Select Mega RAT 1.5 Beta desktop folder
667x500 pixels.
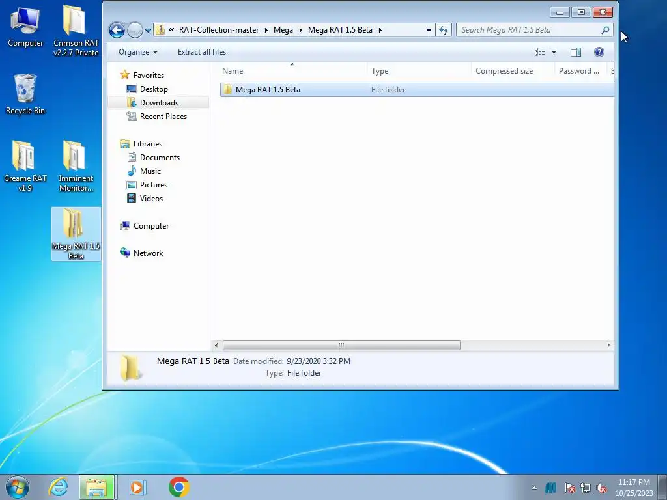(x=76, y=234)
